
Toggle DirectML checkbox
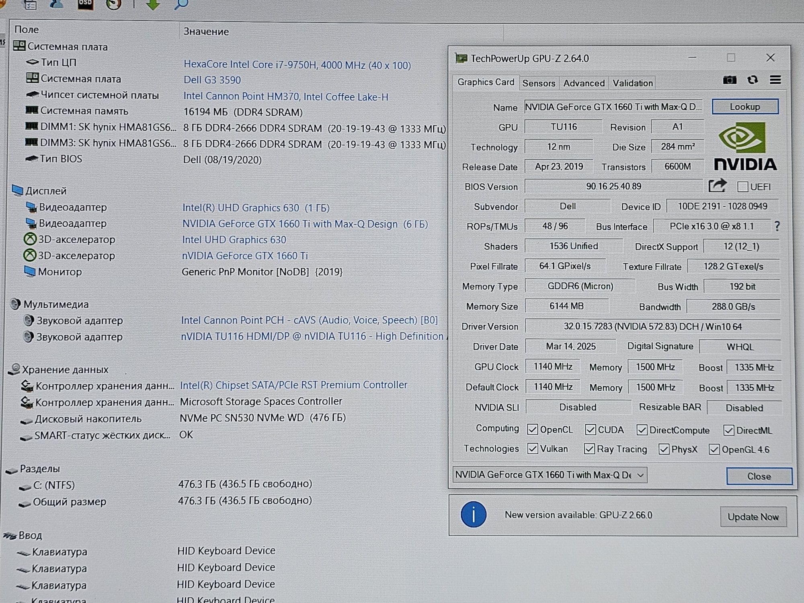[728, 430]
